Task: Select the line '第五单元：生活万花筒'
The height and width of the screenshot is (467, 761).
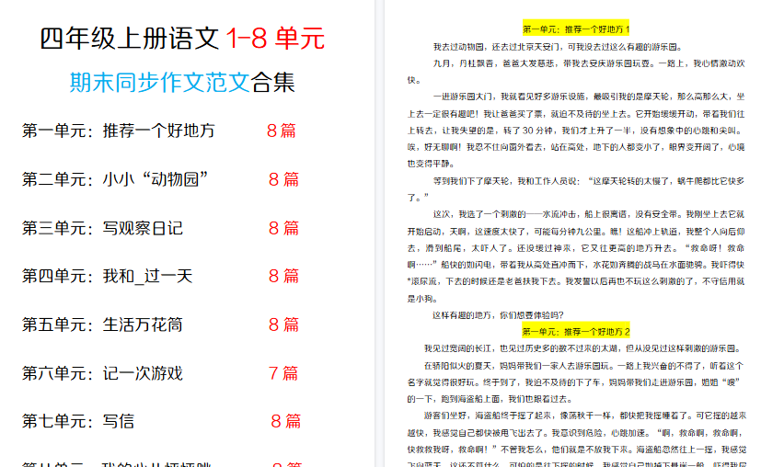Action: point(102,325)
